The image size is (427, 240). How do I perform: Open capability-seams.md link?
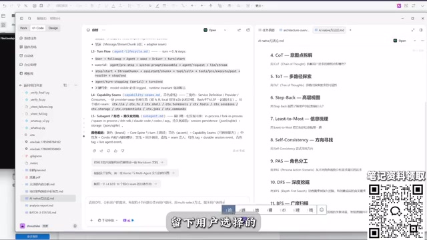(142, 95)
